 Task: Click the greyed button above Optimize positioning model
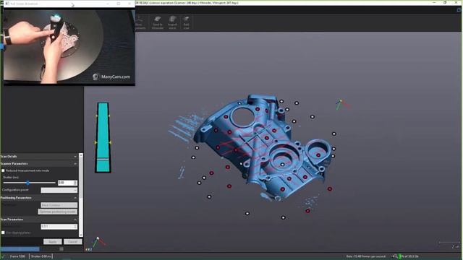tap(59, 205)
